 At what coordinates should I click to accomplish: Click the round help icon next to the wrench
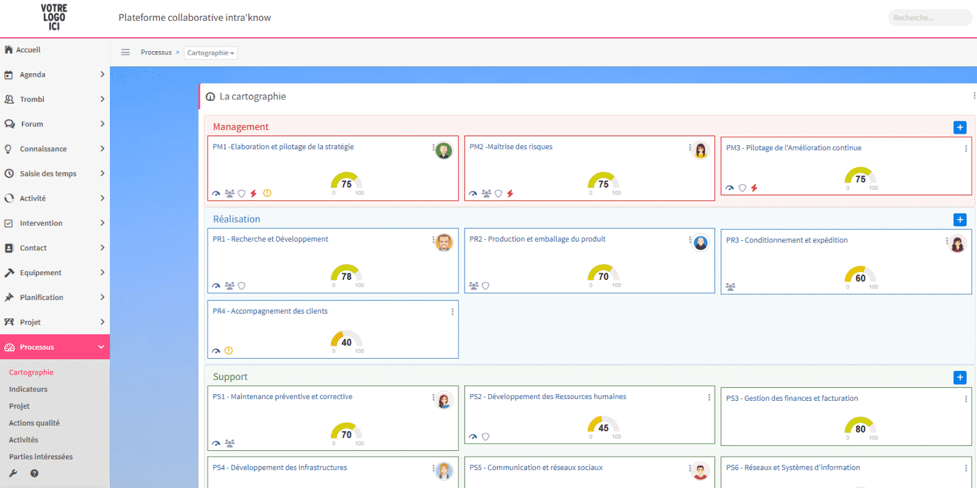[34, 473]
